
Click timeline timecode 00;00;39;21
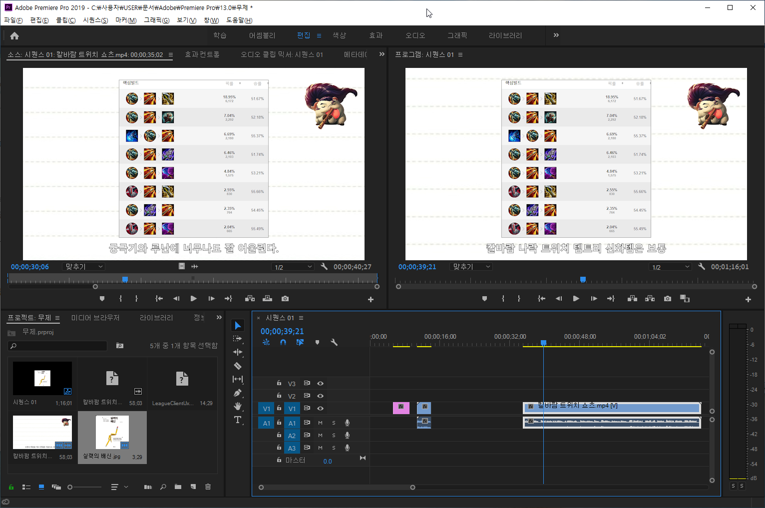coord(282,331)
